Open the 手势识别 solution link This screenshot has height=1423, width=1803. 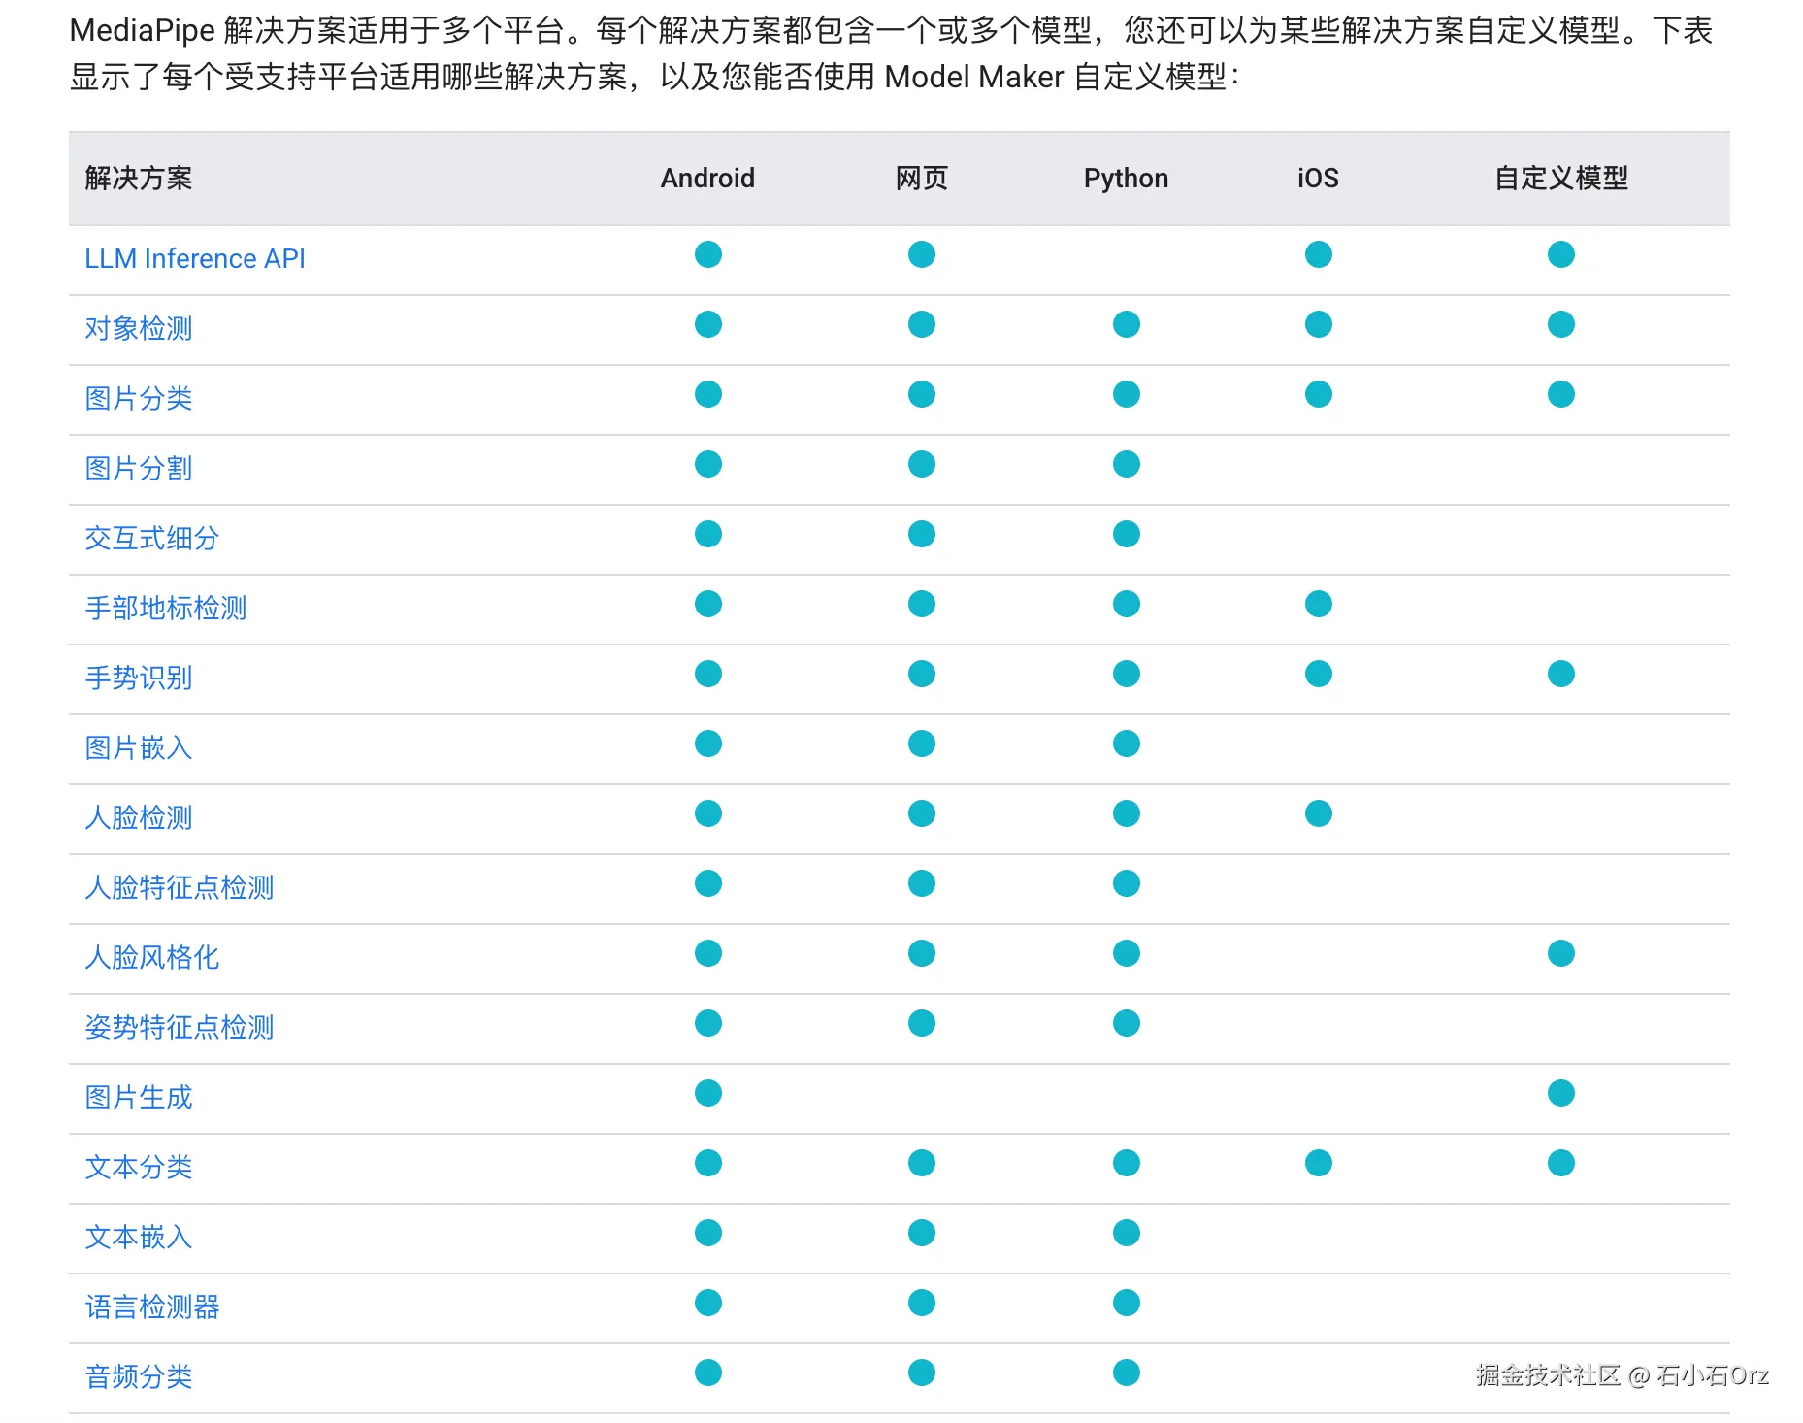point(139,678)
